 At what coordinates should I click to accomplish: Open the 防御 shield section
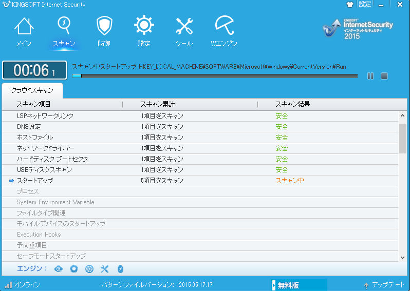click(x=104, y=31)
